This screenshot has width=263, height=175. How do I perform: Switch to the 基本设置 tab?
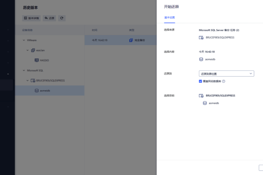169,17
